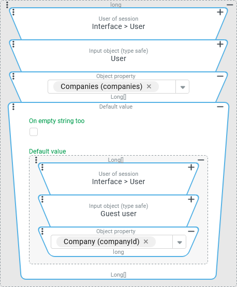237x287 pixels.
Task: Click inside the Companies (companies) property field
Action: click(112, 87)
